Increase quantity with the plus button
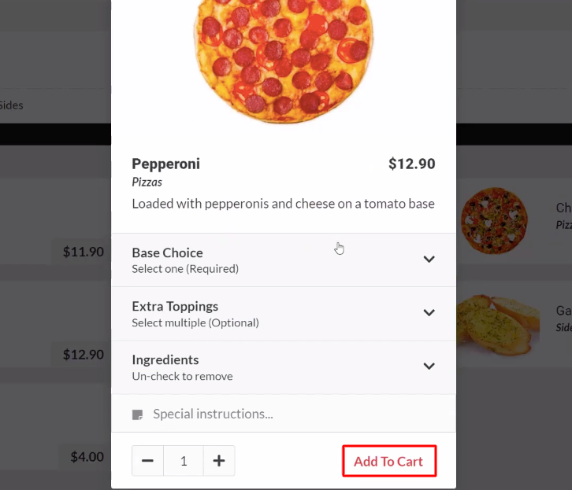The width and height of the screenshot is (572, 490). point(219,461)
